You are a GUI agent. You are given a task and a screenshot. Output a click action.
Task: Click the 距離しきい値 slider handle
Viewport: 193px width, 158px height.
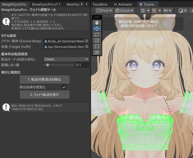pos(48,65)
